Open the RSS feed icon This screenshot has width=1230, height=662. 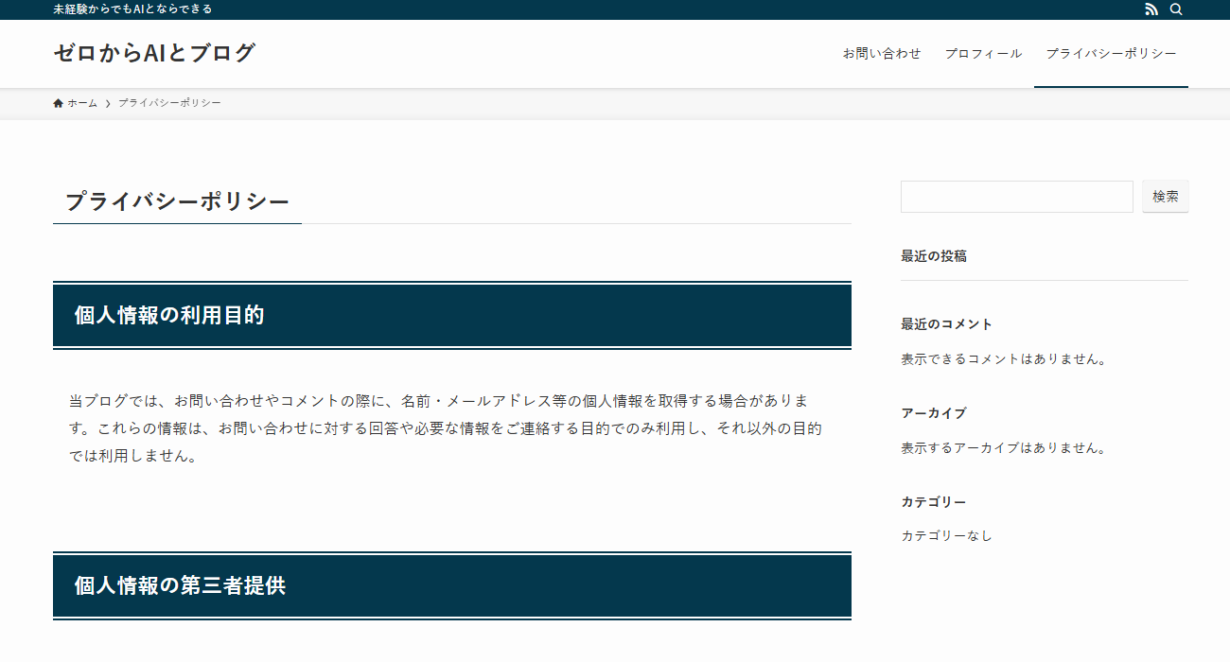point(1151,9)
